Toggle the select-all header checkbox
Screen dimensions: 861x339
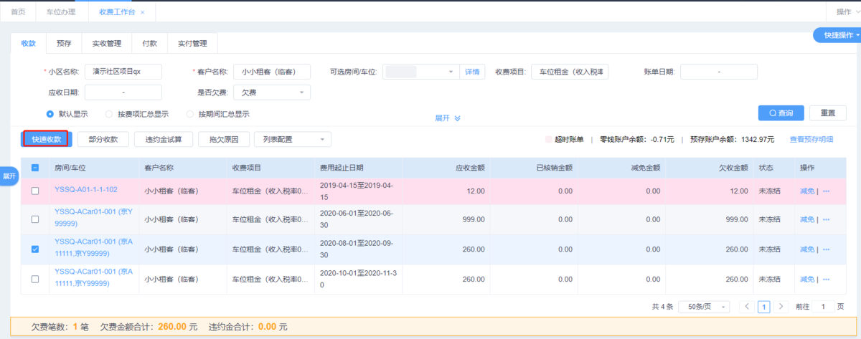(35, 168)
